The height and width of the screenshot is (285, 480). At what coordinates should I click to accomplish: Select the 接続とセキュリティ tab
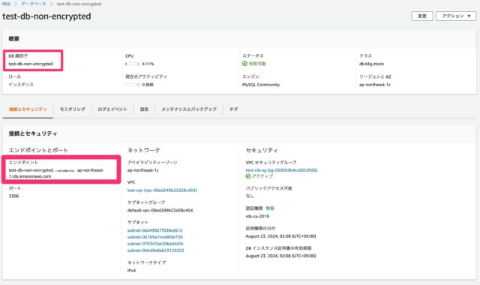coord(28,109)
